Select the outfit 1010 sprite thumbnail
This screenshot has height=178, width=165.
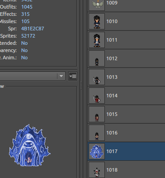click(x=97, y=21)
